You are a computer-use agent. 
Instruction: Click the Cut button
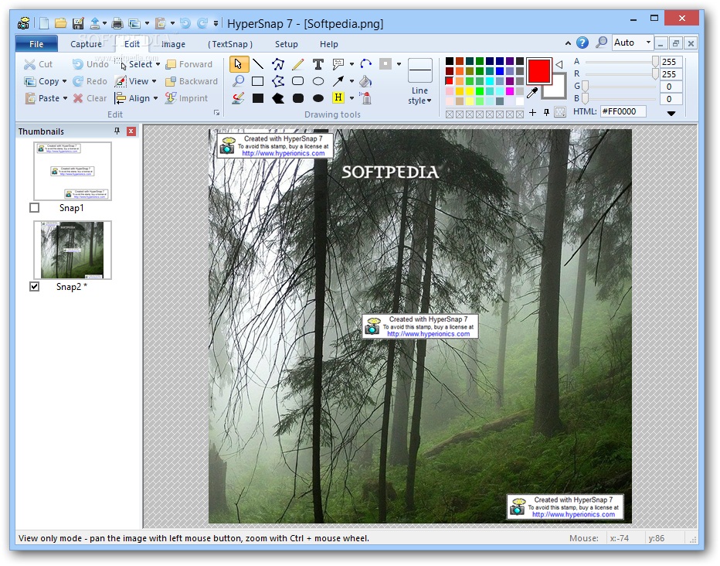39,64
